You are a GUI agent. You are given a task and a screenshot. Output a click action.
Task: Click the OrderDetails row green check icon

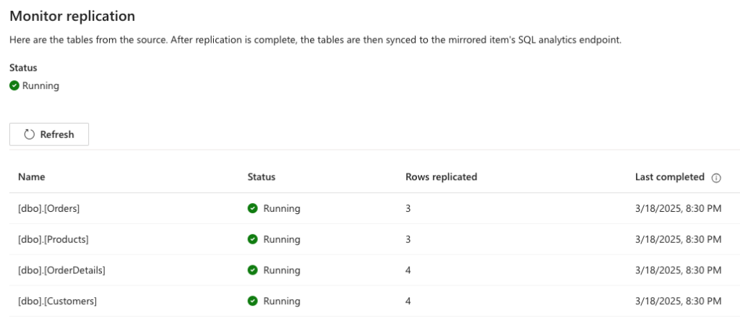[252, 270]
